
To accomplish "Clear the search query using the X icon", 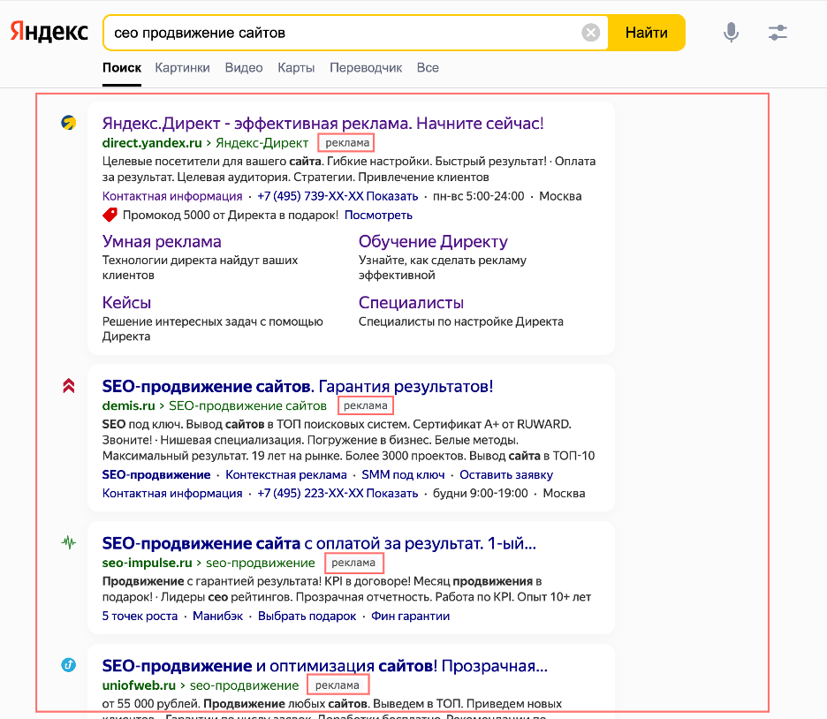I will pyautogui.click(x=591, y=32).
